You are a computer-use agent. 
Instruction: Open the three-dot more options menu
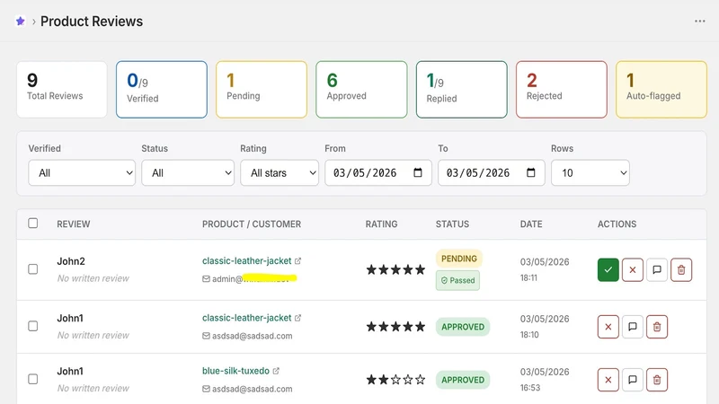click(x=700, y=21)
